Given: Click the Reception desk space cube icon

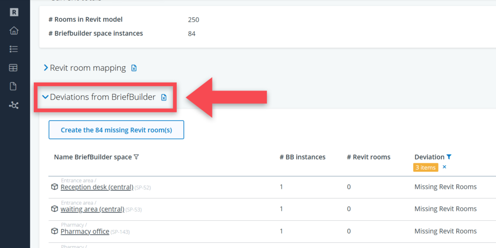Looking at the screenshot, I should 55,187.
